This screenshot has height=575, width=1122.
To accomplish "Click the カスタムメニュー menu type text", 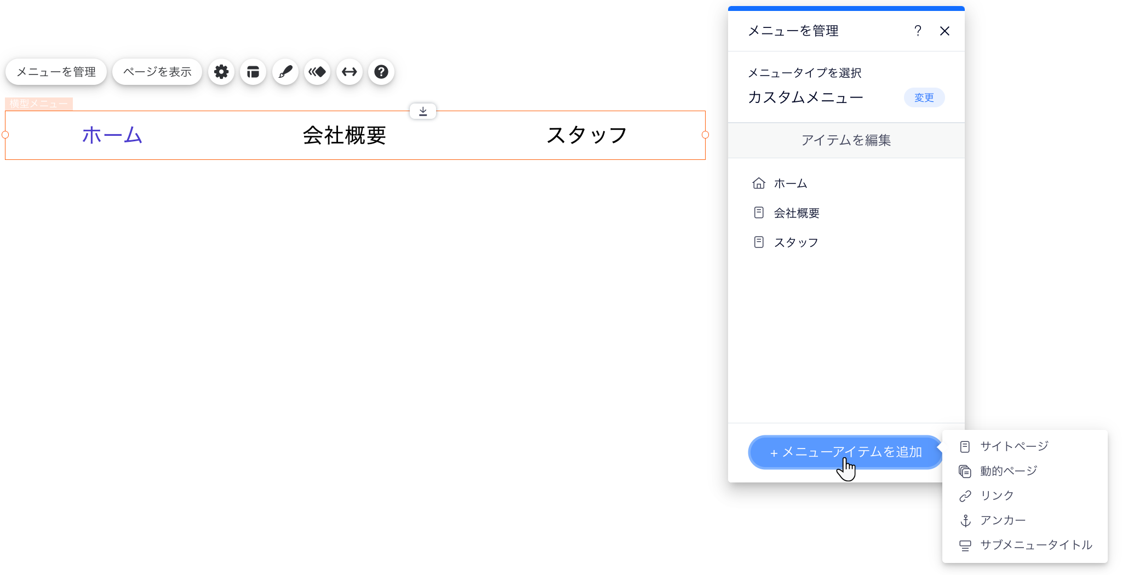I will (805, 97).
